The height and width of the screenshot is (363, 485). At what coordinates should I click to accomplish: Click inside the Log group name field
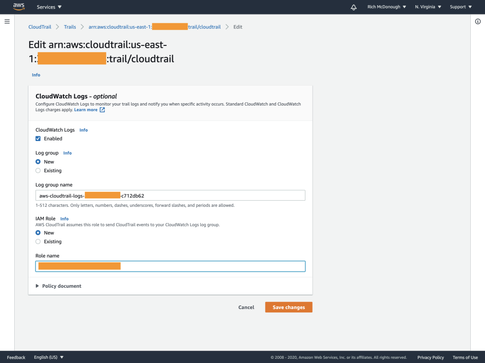[x=170, y=195]
